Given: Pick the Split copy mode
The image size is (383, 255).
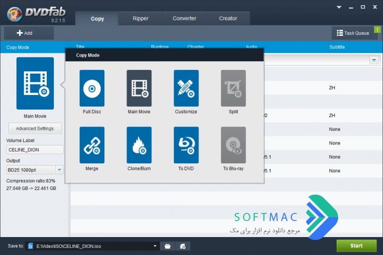Looking at the screenshot, I should coord(233,88).
